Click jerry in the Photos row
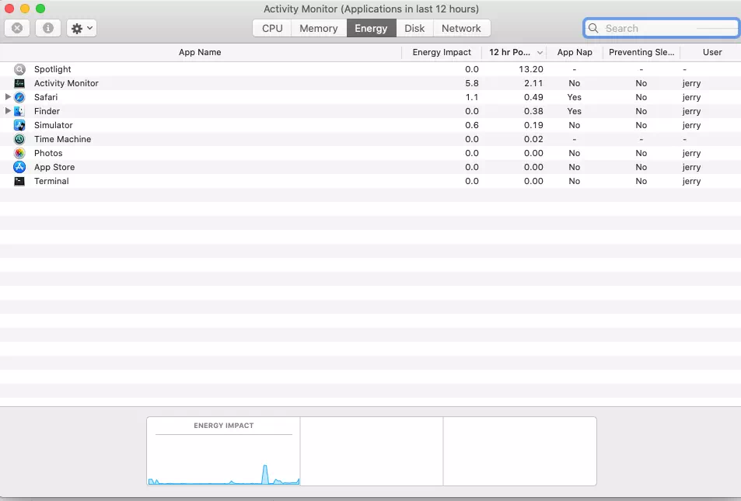This screenshot has width=741, height=501. pyautogui.click(x=691, y=153)
